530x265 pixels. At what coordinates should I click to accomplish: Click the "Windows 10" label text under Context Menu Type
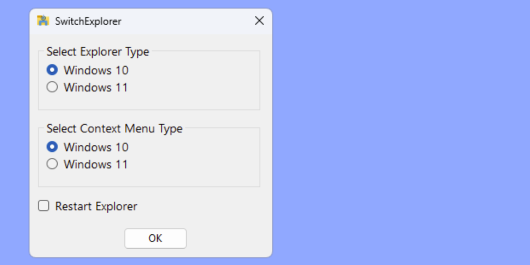(96, 147)
